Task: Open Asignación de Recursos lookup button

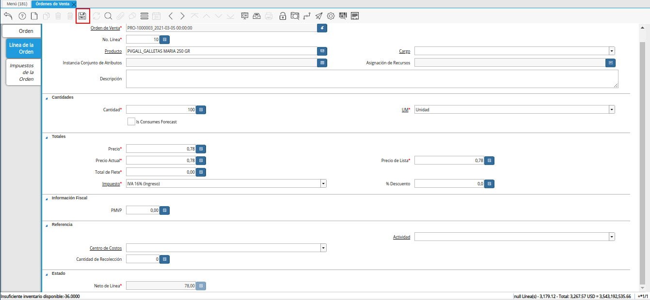Action: click(x=611, y=63)
